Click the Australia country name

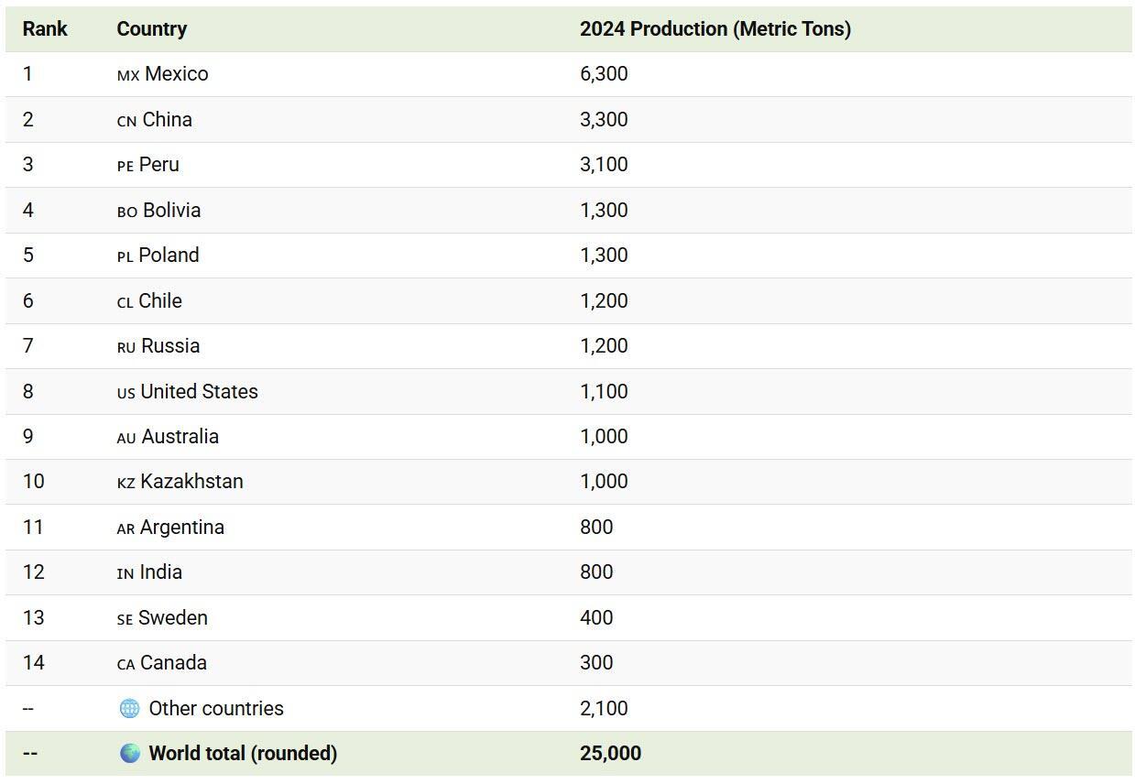pos(180,436)
